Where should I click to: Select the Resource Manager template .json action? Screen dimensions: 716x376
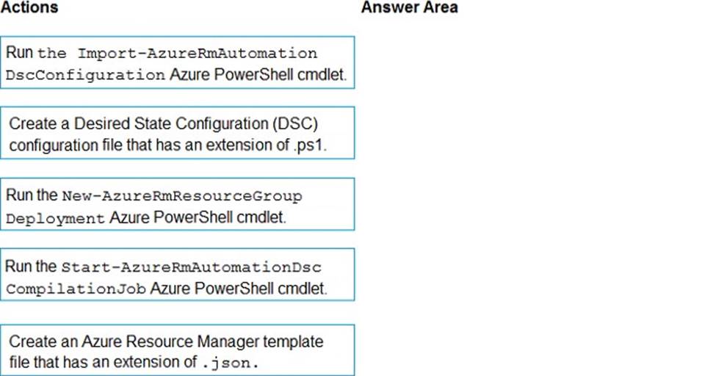pos(178,350)
